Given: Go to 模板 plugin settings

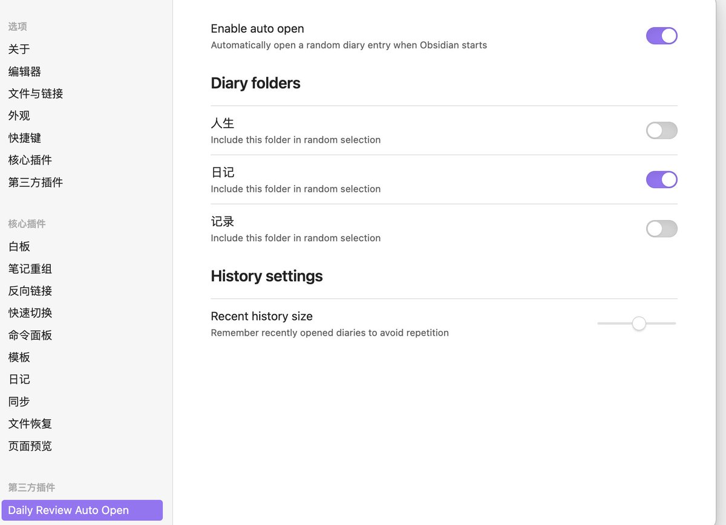Looking at the screenshot, I should 19,357.
